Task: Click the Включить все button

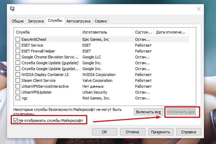Action: click(x=148, y=112)
